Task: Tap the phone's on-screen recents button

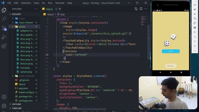Action: 181,72
